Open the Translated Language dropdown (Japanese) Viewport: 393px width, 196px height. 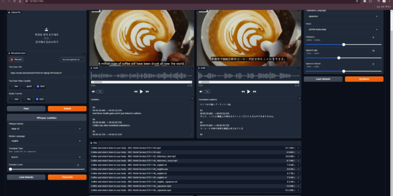[344, 16]
